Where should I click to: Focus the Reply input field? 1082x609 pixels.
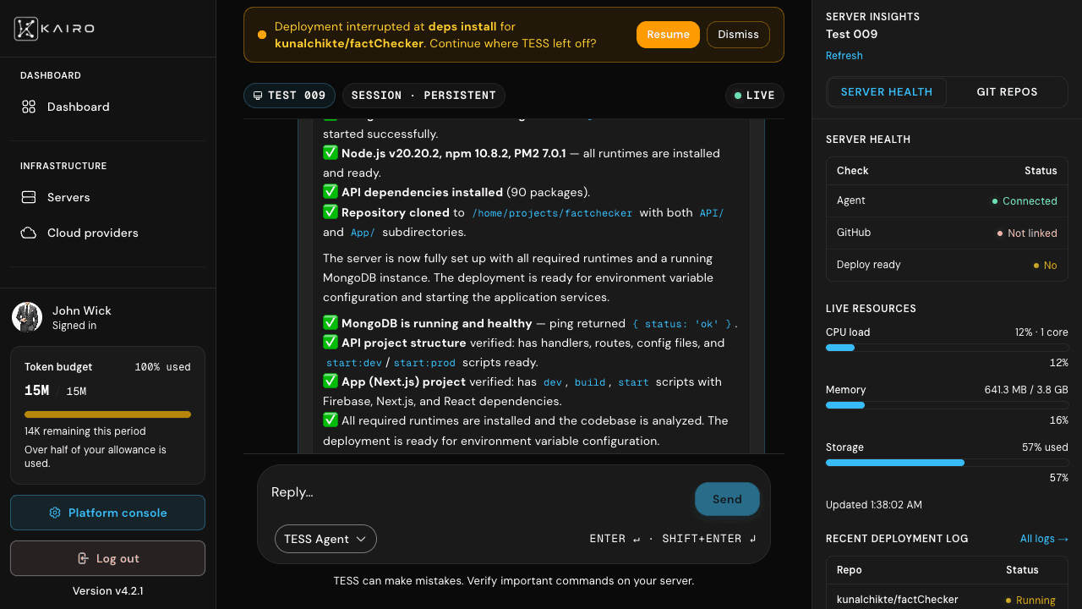(x=478, y=492)
